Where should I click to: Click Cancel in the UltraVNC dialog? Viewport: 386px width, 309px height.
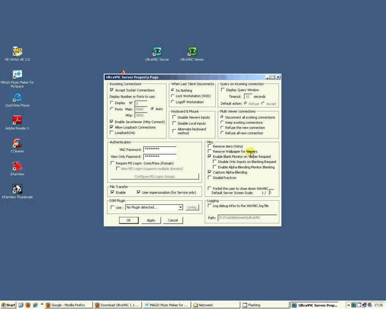click(173, 220)
